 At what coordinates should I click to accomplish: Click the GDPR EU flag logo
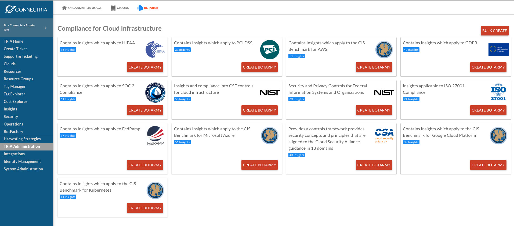[x=498, y=49]
